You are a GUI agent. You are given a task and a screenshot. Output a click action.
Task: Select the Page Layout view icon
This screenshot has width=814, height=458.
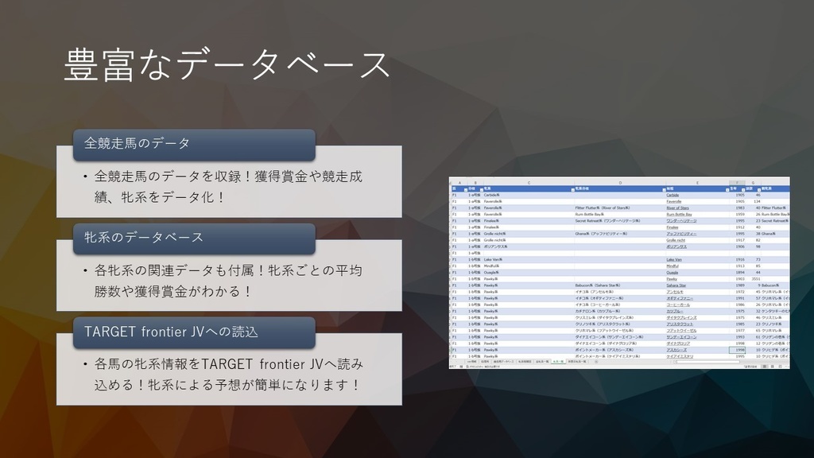click(x=773, y=366)
